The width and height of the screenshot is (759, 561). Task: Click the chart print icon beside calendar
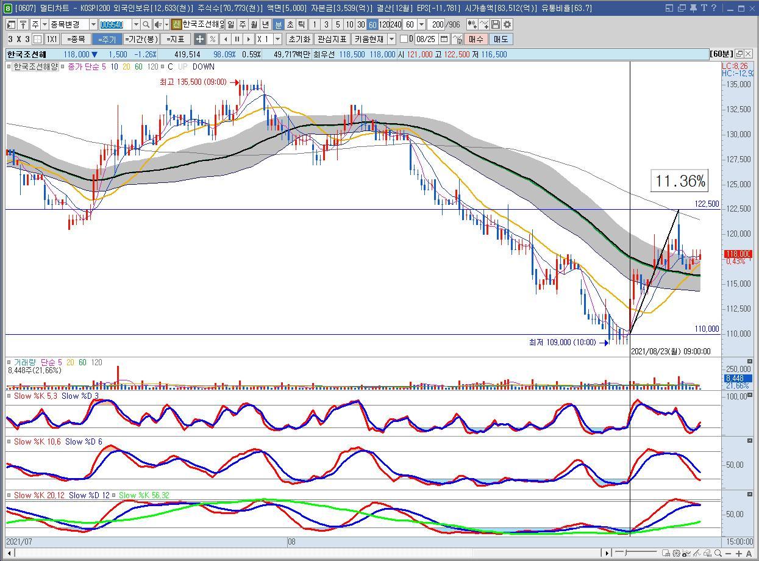coord(458,39)
